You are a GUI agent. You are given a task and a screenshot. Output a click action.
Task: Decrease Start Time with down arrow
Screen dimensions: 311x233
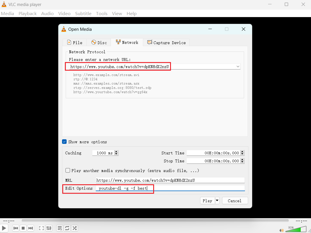click(242, 154)
